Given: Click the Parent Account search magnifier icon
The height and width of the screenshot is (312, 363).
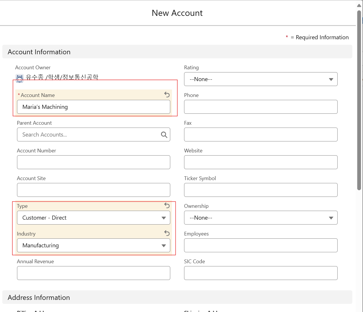Looking at the screenshot, I should (164, 135).
